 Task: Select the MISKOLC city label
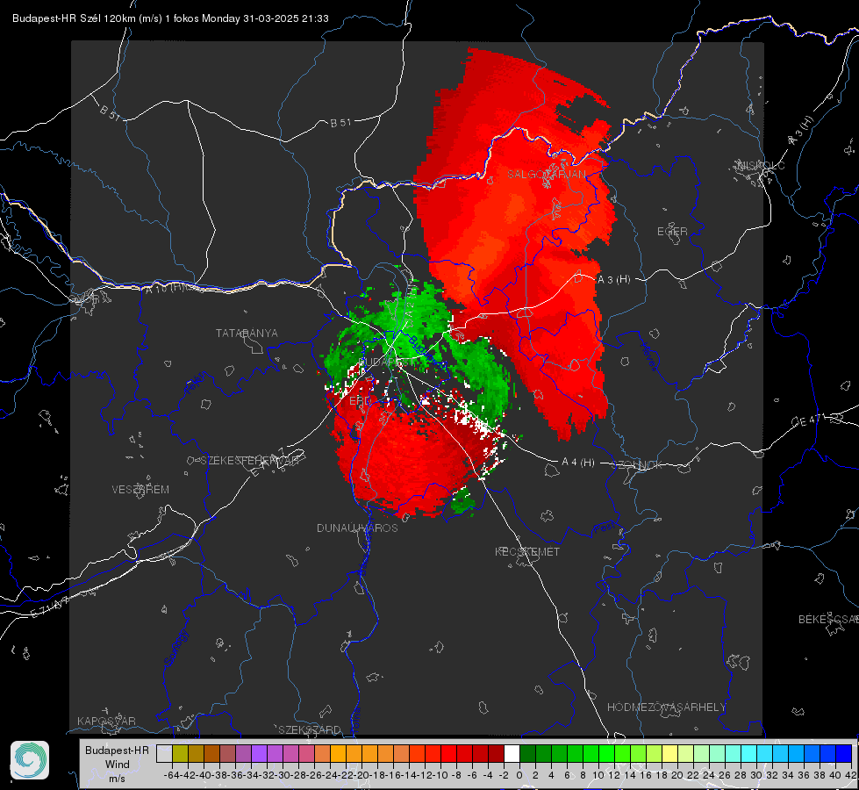(761, 165)
